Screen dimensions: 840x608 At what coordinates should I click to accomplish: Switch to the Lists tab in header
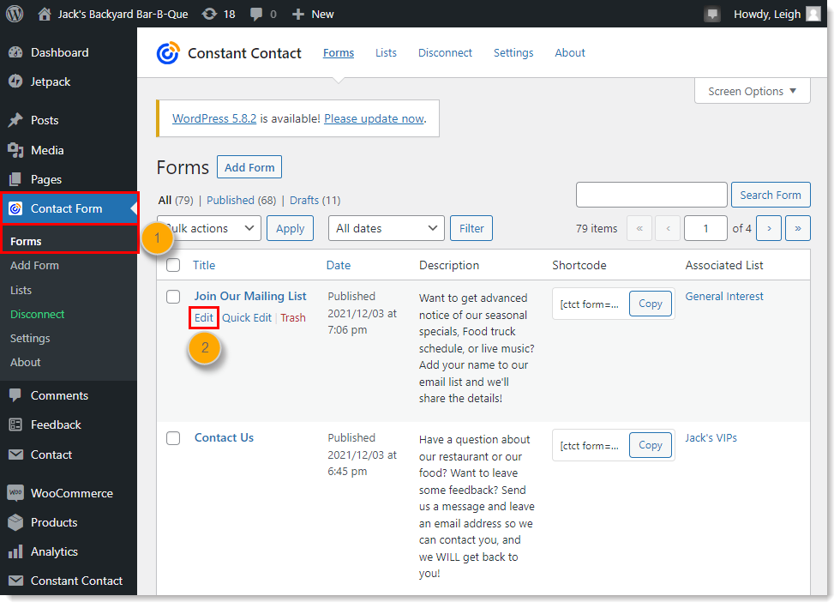[386, 52]
